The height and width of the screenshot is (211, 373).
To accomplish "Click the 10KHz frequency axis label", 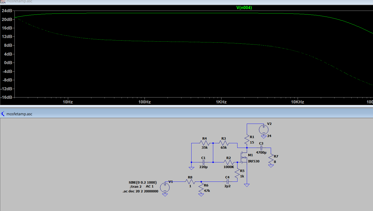I will (x=298, y=102).
